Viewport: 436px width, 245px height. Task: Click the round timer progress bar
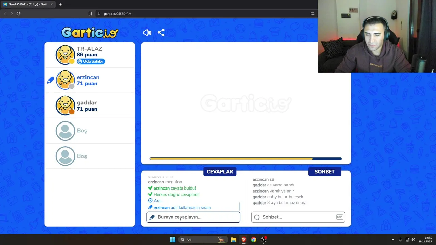click(245, 159)
